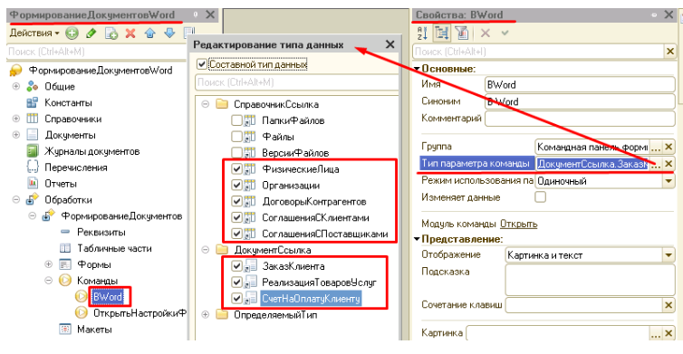Image resolution: width=683 pixels, height=354 pixels.
Task: Expand the Формы tree node
Action: click(48, 264)
